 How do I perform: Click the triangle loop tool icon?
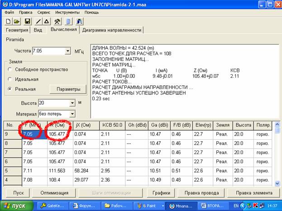pos(46,21)
